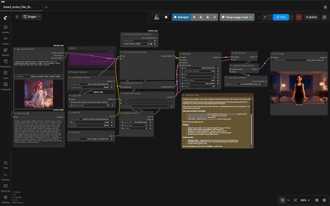The height and width of the screenshot is (206, 330).
Task: Click the filename_prefix field in Save Image
Action: pyautogui.click(x=299, y=60)
